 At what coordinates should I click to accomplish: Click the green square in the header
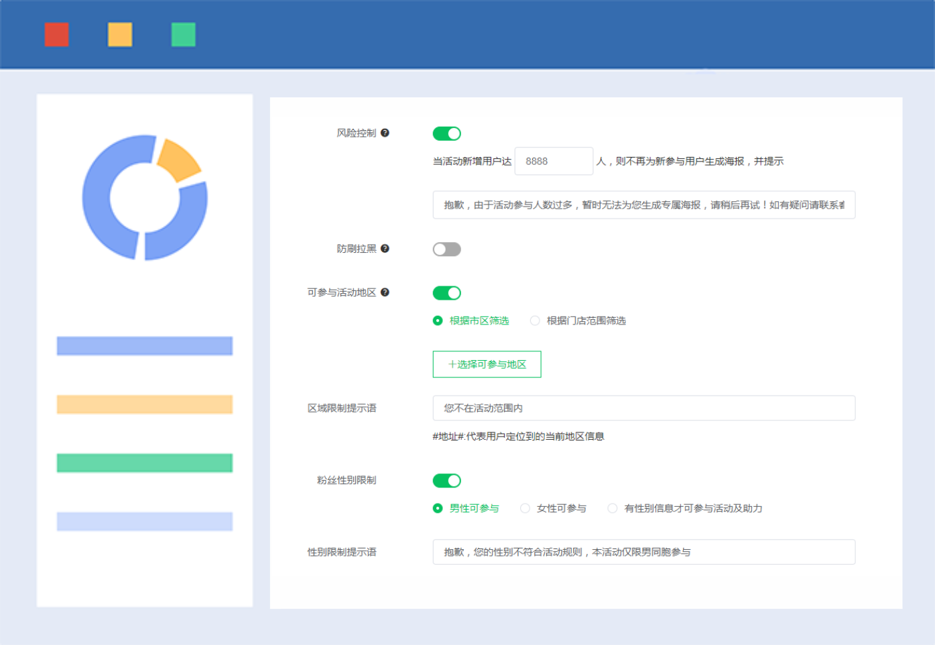(x=183, y=35)
